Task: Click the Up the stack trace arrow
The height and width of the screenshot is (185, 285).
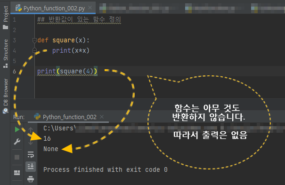Action: pos(31,129)
